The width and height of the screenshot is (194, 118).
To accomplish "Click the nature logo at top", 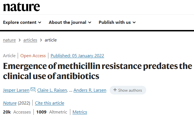I will point(22,7).
